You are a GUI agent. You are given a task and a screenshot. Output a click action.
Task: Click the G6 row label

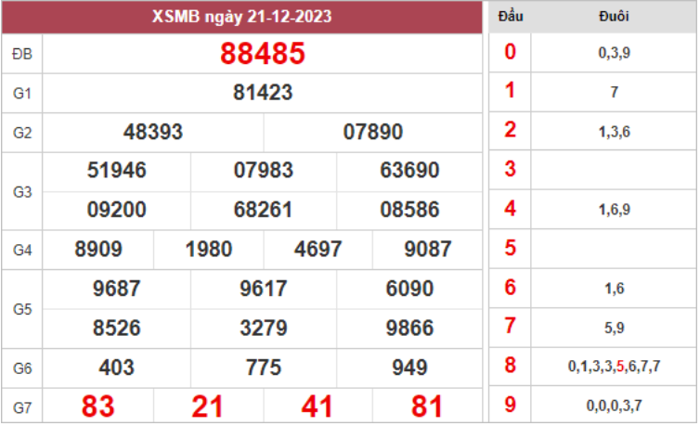click(x=22, y=368)
